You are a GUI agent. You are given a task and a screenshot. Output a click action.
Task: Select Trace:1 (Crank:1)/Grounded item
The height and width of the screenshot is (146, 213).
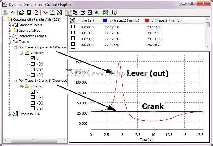coord(46,81)
